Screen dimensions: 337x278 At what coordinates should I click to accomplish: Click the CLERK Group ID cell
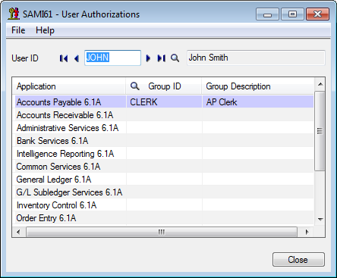coord(164,102)
